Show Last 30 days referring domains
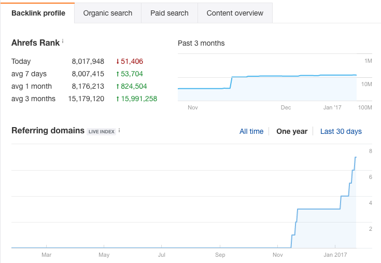 coord(341,131)
